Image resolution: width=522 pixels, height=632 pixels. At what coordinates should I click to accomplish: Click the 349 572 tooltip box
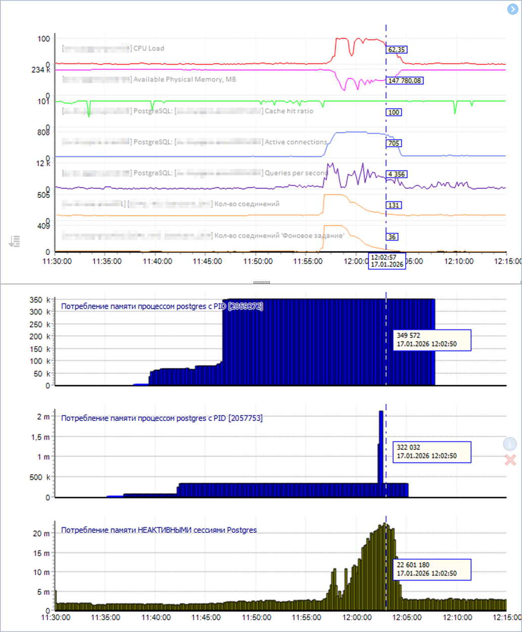pos(432,340)
